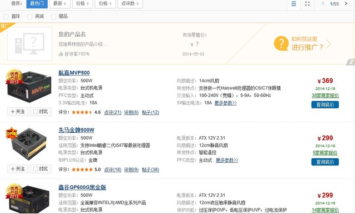Expand 更多参数 for 航嘉MVP500
Screen dimensions: 355x214
pos(226,103)
